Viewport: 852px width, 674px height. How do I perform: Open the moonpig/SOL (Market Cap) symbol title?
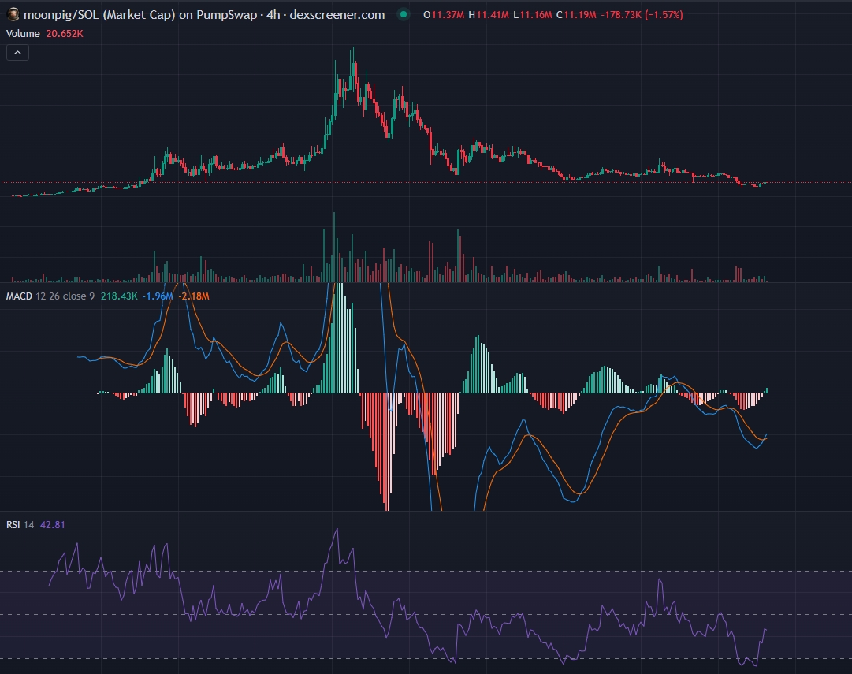[204, 15]
